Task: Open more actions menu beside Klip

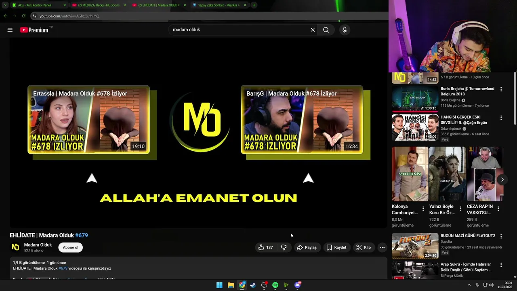Action: tap(382, 247)
